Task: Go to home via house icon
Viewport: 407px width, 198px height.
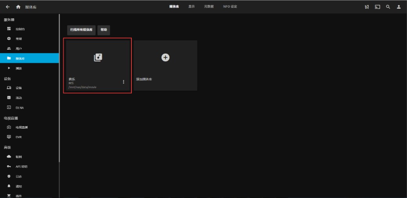Action: (18, 7)
